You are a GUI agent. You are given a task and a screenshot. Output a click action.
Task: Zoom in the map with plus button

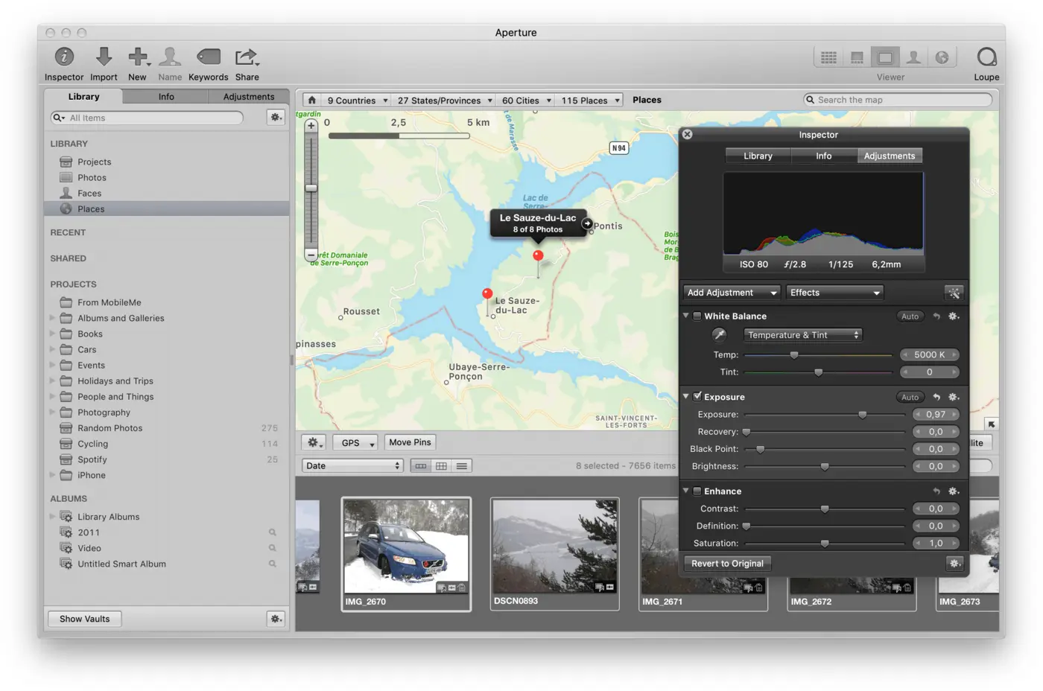pyautogui.click(x=311, y=126)
